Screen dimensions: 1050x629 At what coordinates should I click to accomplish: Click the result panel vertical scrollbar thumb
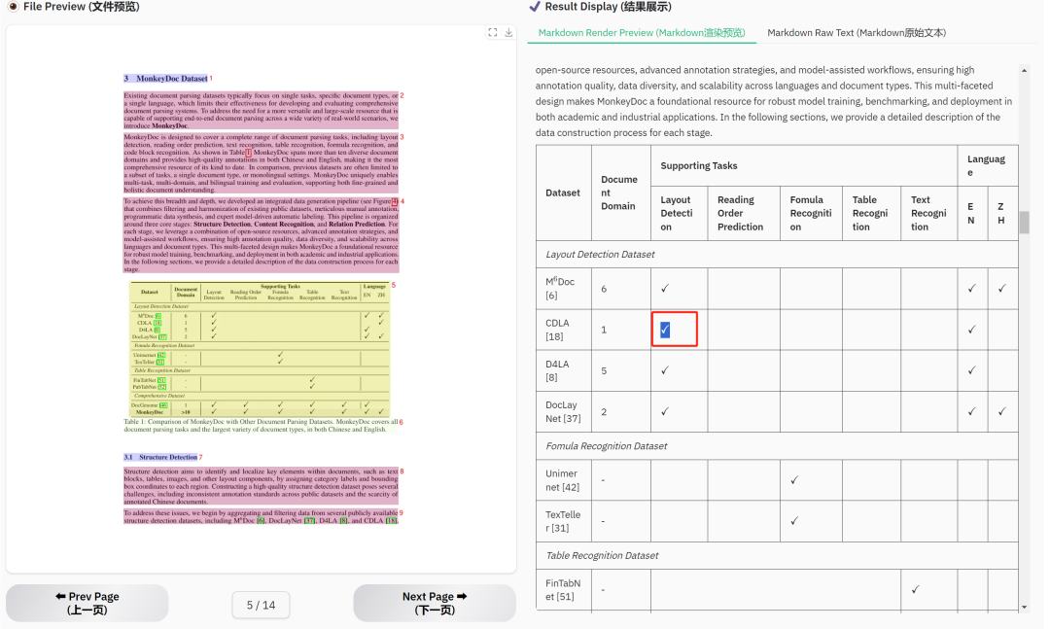(x=1024, y=223)
